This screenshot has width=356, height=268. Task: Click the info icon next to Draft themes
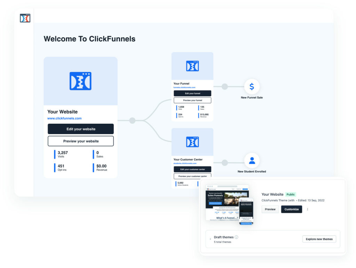[236, 237]
